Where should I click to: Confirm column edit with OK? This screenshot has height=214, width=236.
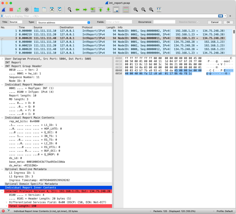(x=228, y=22)
